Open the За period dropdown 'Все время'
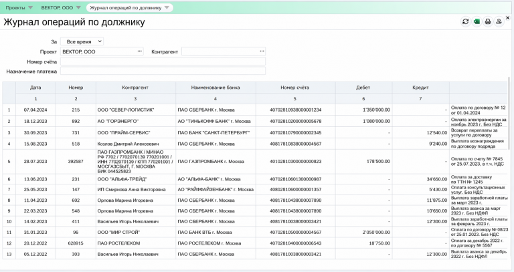514x272 pixels. (82, 41)
